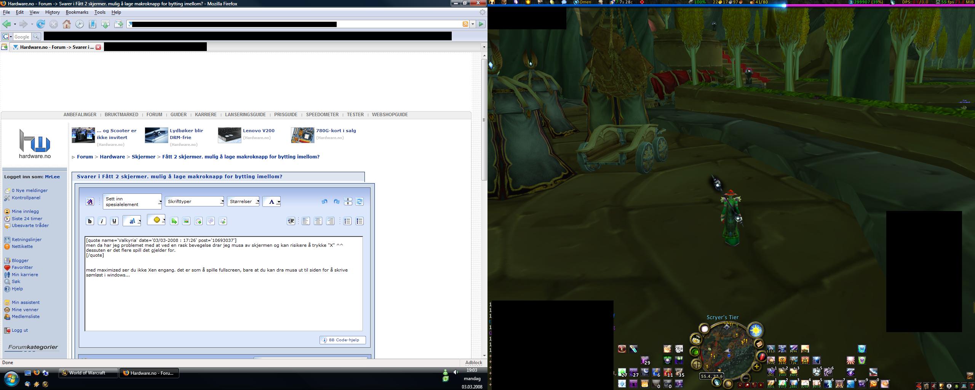
Task: Click the RSS feed icon in address bar
Action: (465, 24)
